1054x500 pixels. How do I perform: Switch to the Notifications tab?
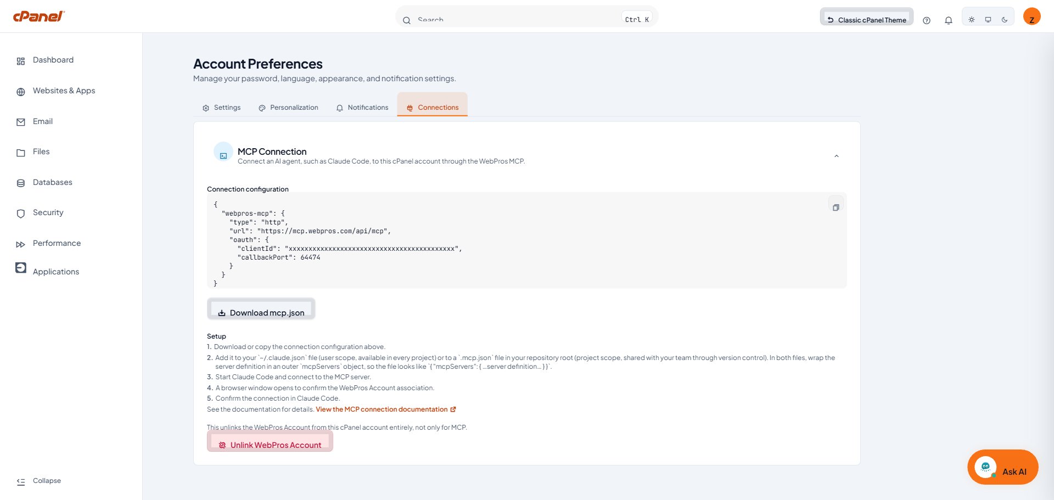(x=362, y=108)
